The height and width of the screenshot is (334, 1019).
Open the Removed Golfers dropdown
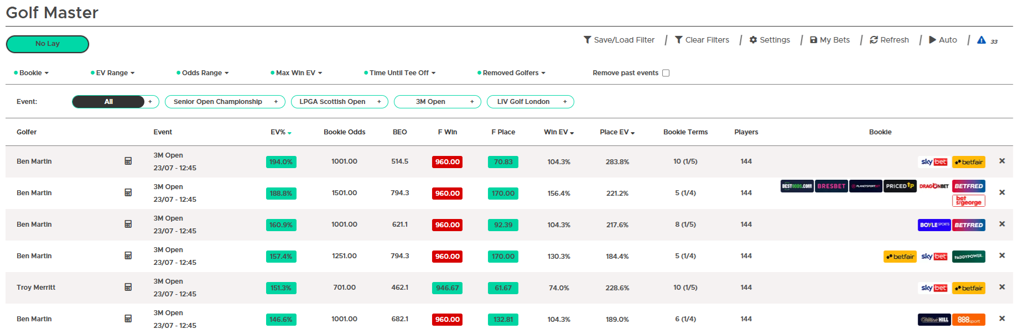(512, 73)
